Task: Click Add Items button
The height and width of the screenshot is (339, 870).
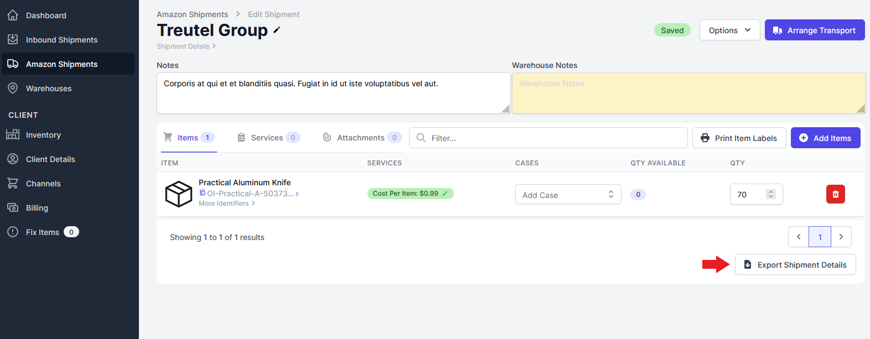Action: [825, 138]
